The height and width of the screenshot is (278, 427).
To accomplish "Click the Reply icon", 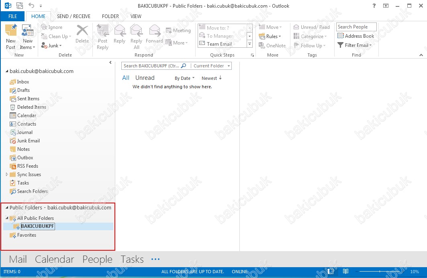I will 120,34.
